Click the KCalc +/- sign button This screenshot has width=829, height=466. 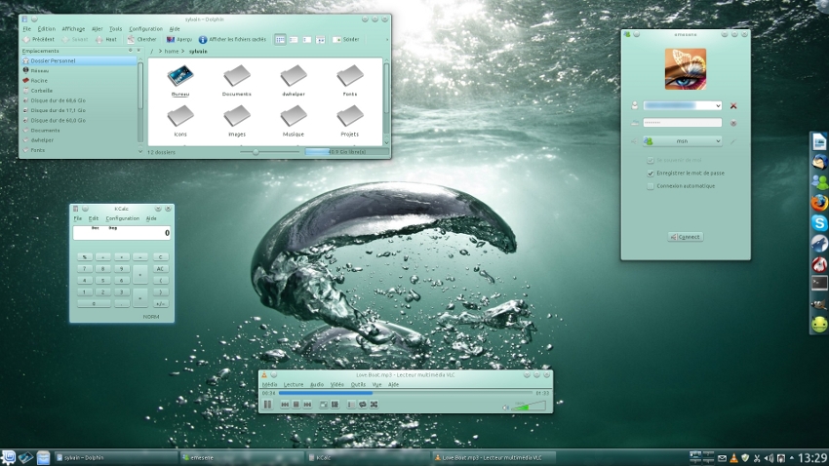(160, 304)
